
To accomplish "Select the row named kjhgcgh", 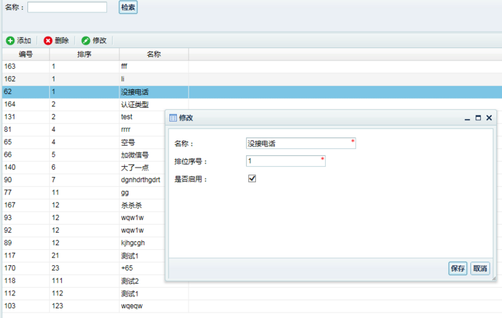I will 83,243.
